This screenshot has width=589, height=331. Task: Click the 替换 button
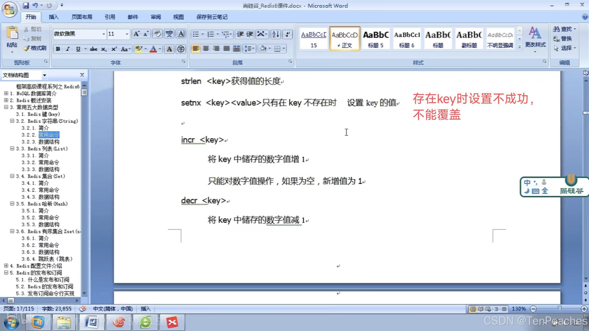tap(563, 39)
